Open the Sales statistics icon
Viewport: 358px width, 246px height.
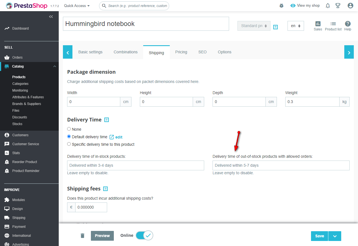[318, 26]
